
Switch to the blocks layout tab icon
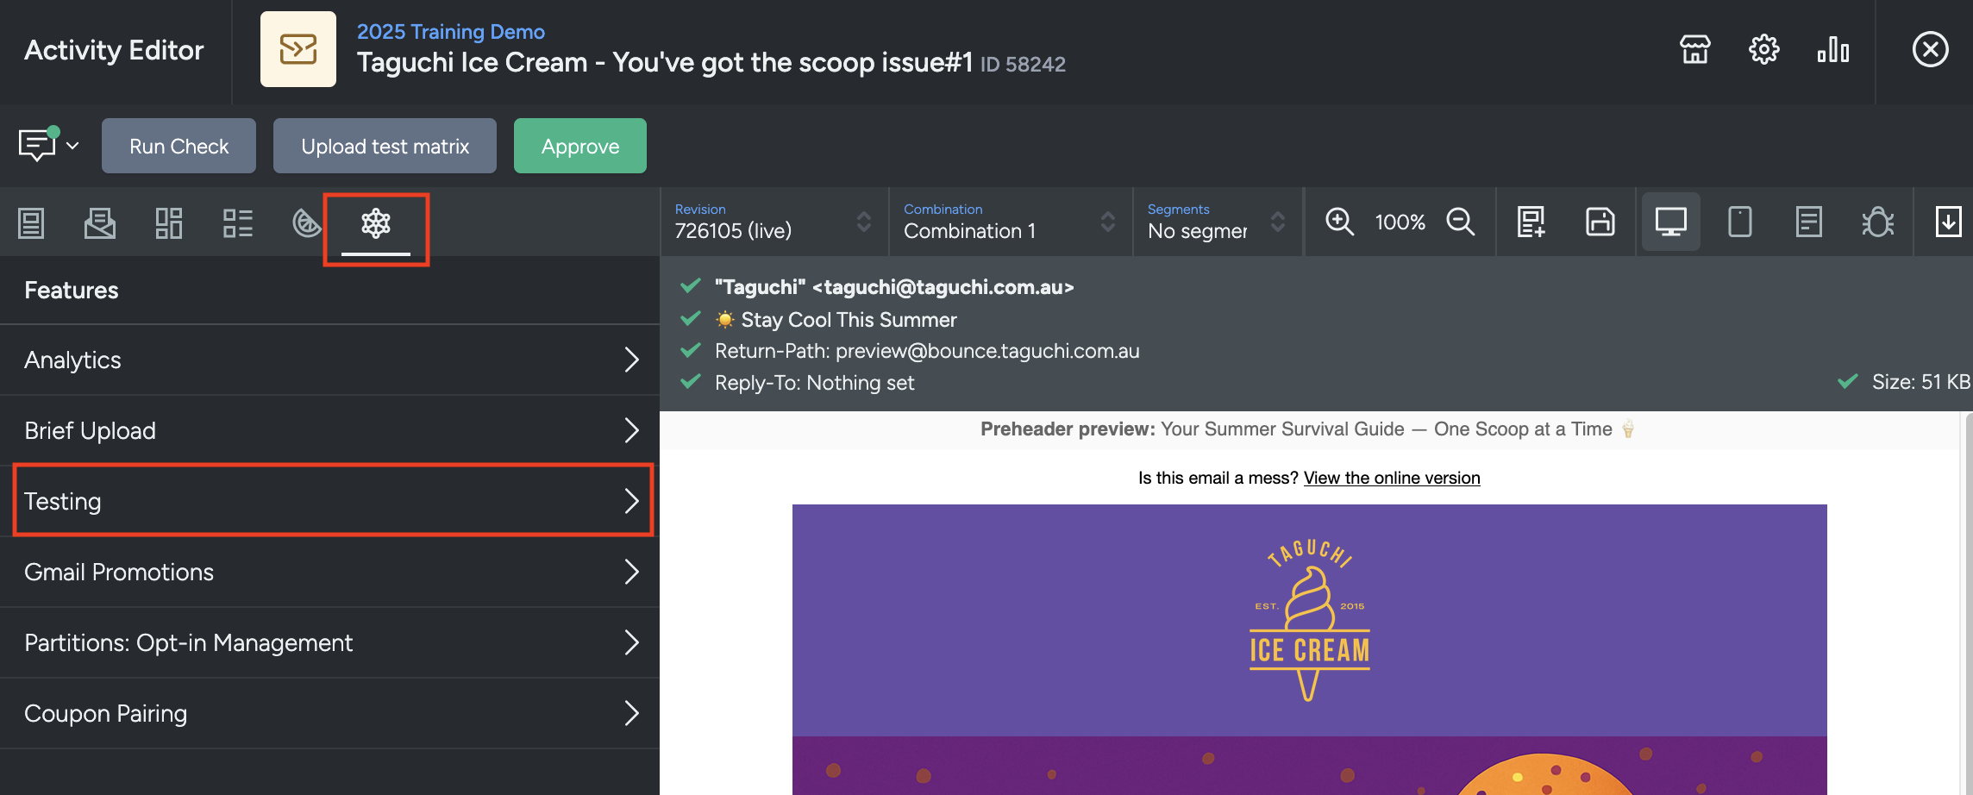[169, 223]
